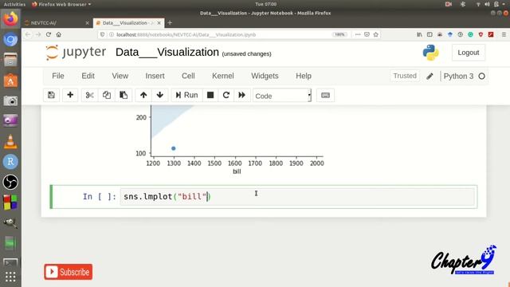
Task: Open the Help menu
Action: coord(304,76)
